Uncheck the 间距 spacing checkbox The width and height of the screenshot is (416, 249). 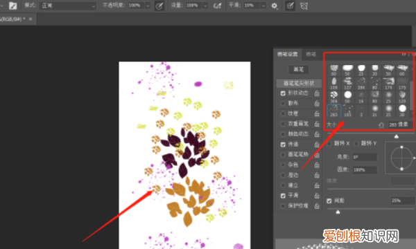[329, 201]
